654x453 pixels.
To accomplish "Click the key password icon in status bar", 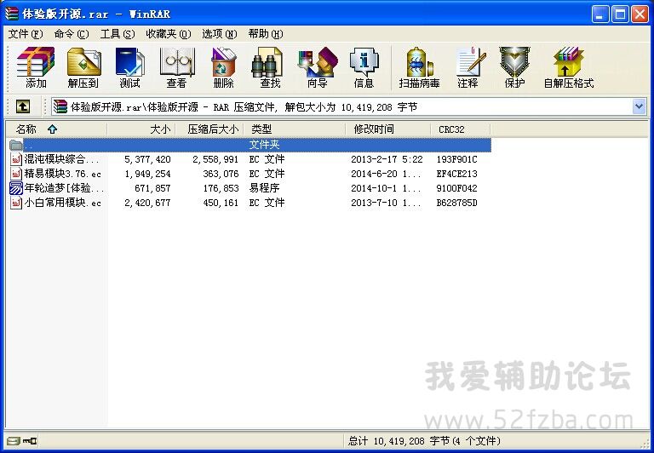I will point(30,441).
